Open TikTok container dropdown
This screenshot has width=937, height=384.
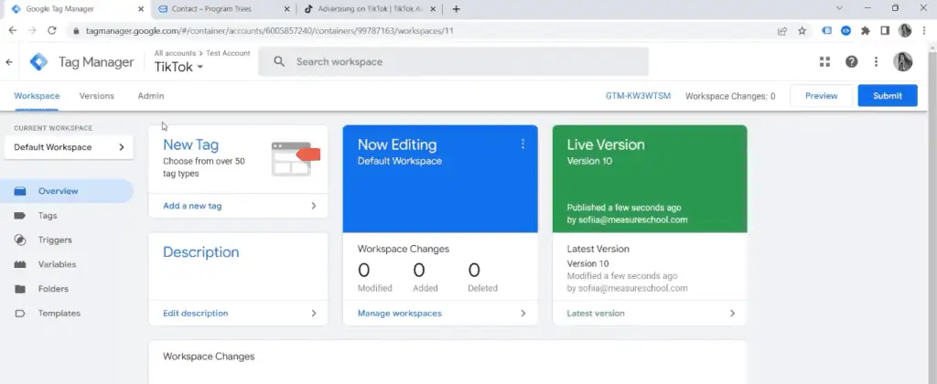[178, 67]
